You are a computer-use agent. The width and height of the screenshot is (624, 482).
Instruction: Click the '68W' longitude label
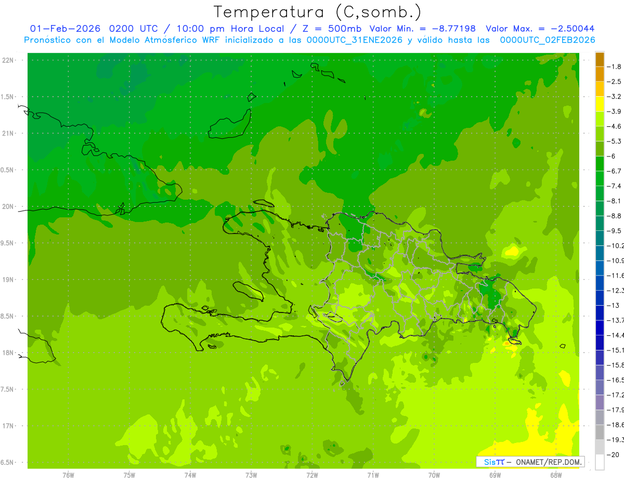(x=556, y=475)
